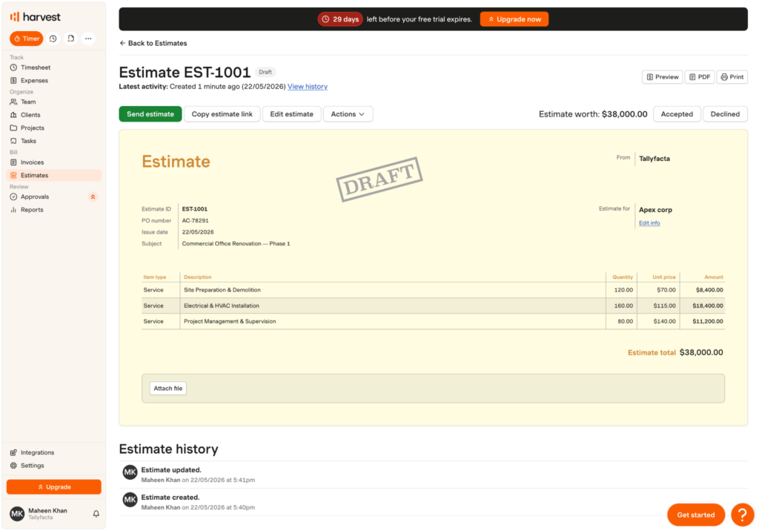
Task: Click Edit estimate
Action: (x=292, y=114)
